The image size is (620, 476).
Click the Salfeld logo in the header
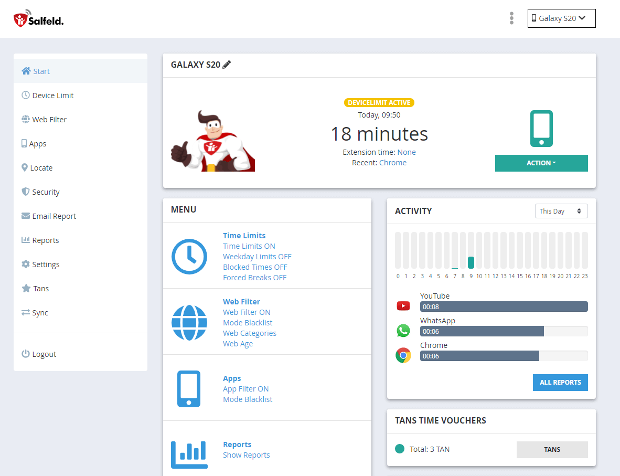(x=39, y=19)
